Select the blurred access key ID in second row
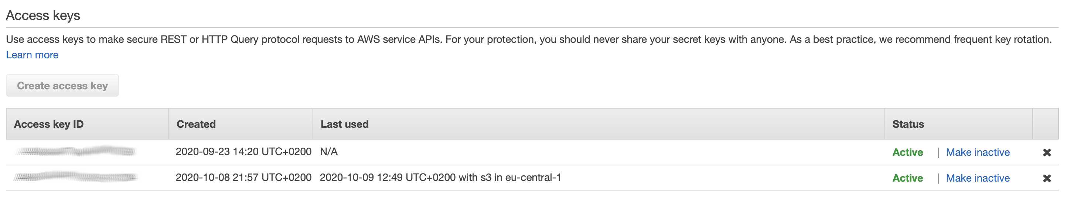 tap(75, 177)
